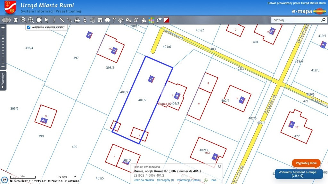The height and width of the screenshot is (184, 328).
Task: Focus the Szukaj search input field
Action: pos(296,20)
